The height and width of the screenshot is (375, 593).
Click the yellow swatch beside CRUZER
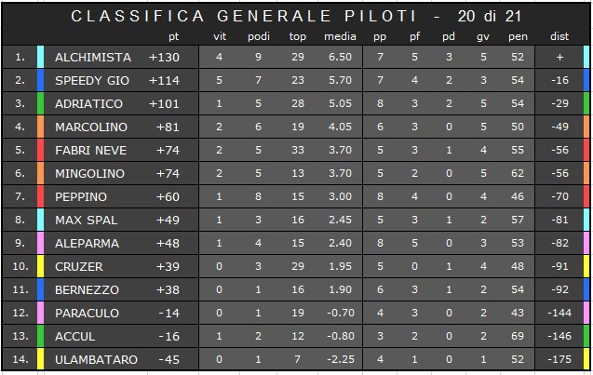tap(40, 266)
